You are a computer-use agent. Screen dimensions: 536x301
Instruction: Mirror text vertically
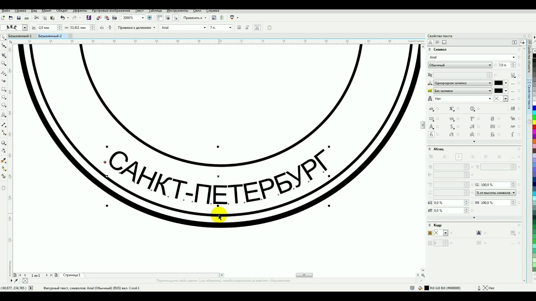click(x=110, y=28)
